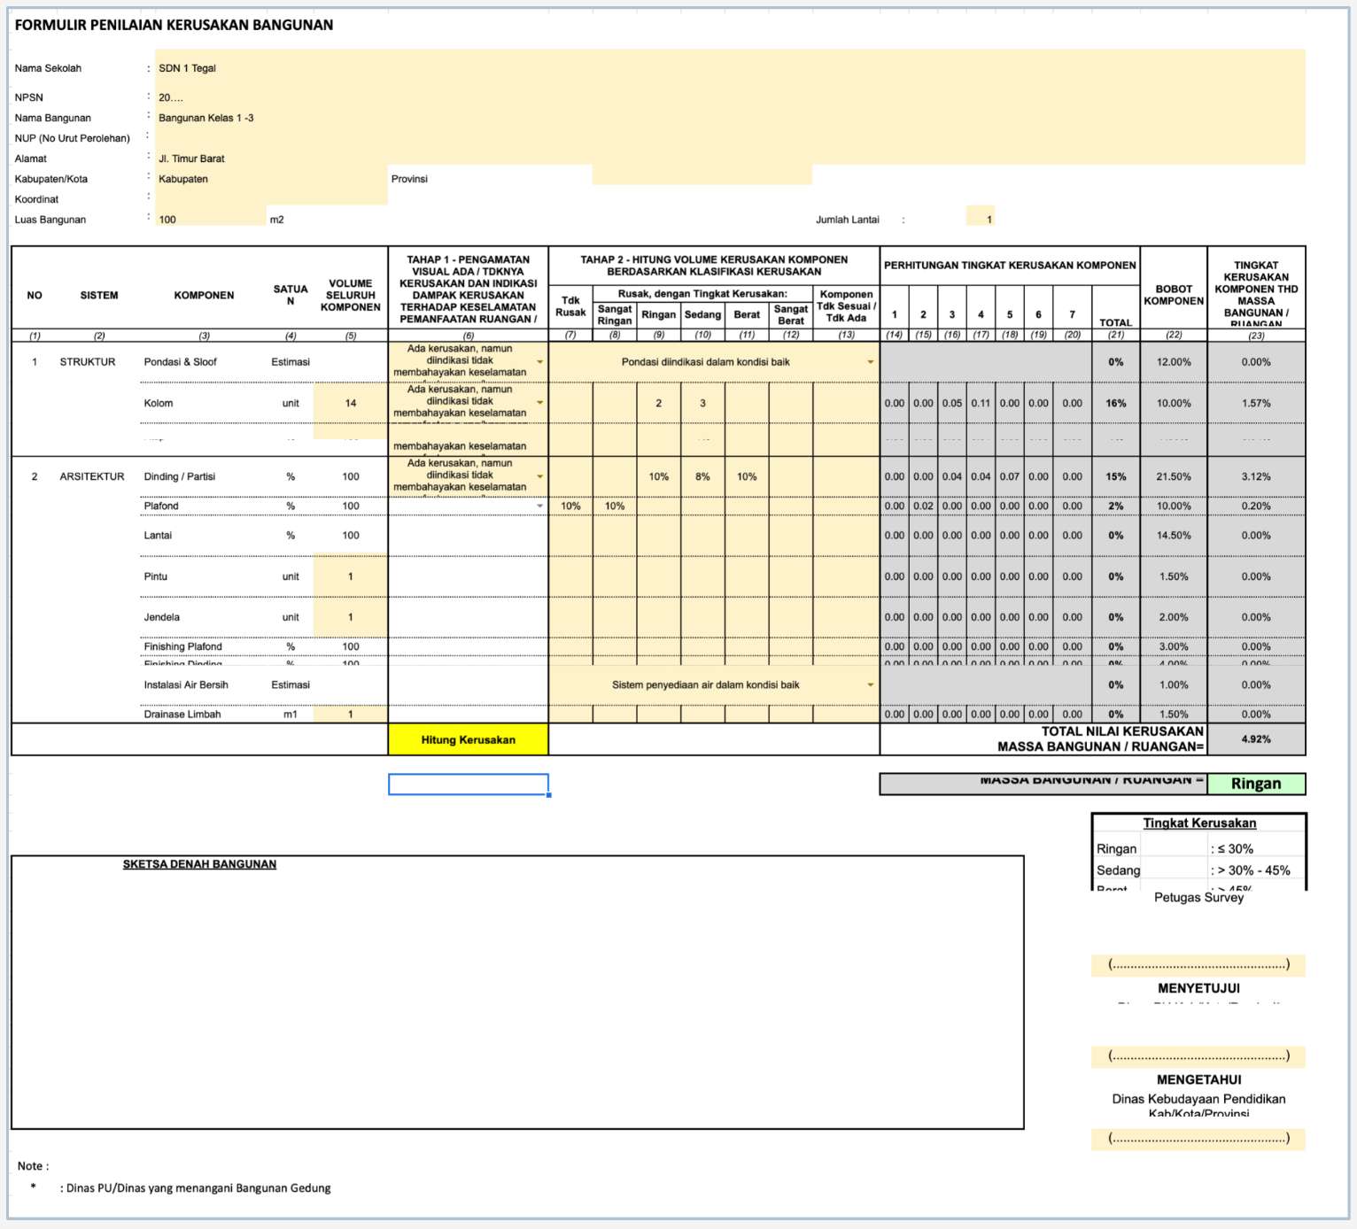This screenshot has height=1229, width=1357.
Task: Select the ARSITEKTUR system label
Action: [x=92, y=476]
